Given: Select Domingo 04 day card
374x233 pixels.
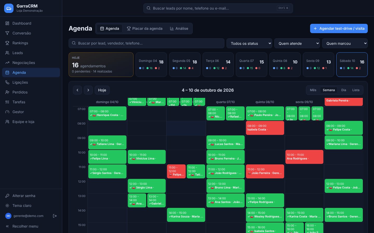Looking at the screenshot, I should 151,65.
